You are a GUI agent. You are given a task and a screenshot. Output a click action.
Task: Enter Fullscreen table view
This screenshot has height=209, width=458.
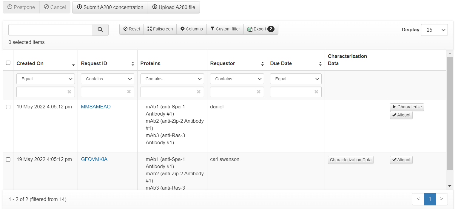point(160,29)
